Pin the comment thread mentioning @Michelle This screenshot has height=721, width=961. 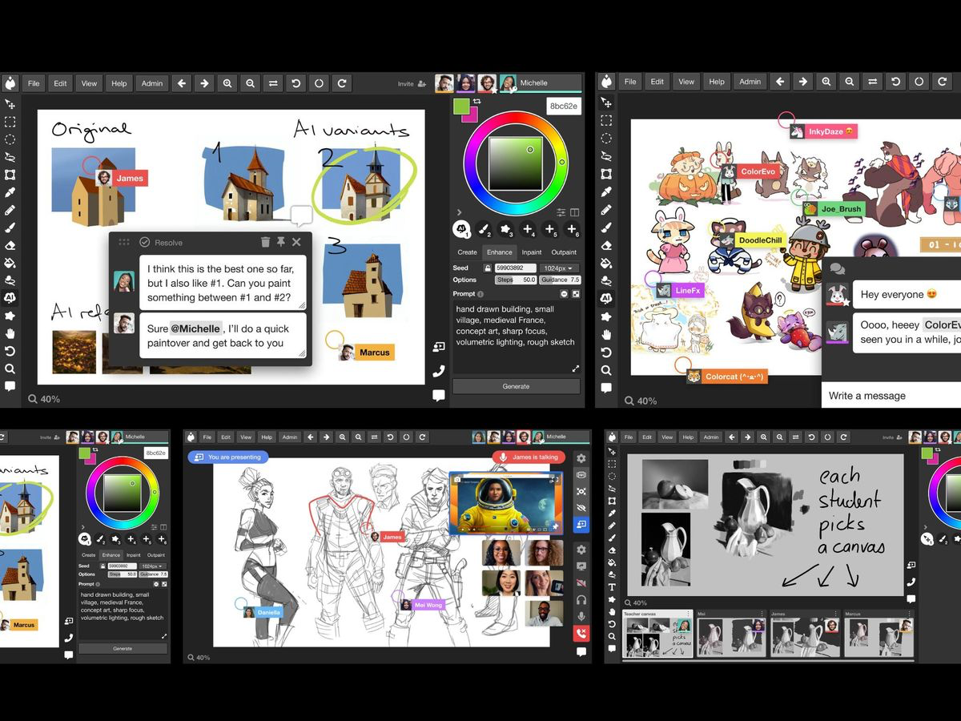(x=281, y=242)
